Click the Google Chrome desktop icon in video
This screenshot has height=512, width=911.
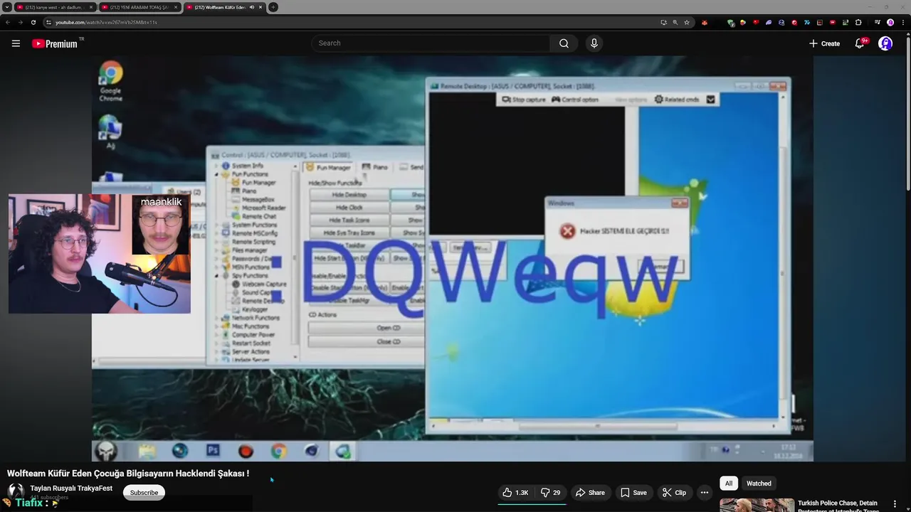click(110, 81)
